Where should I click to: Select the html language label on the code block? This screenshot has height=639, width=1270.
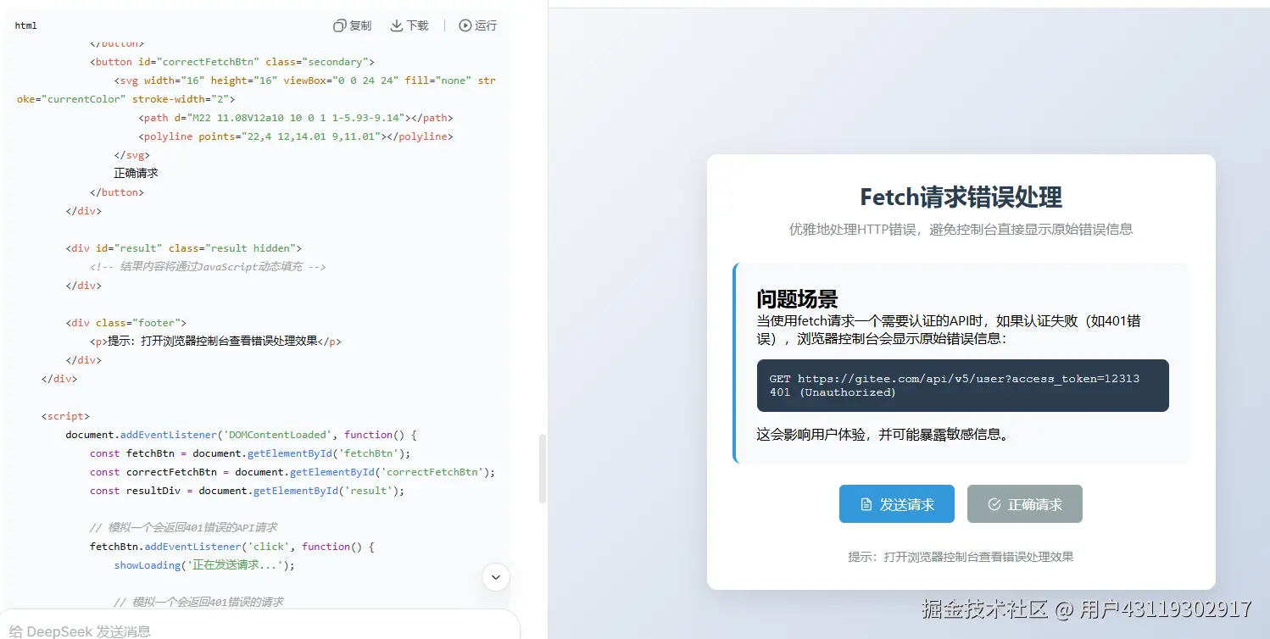(x=25, y=25)
